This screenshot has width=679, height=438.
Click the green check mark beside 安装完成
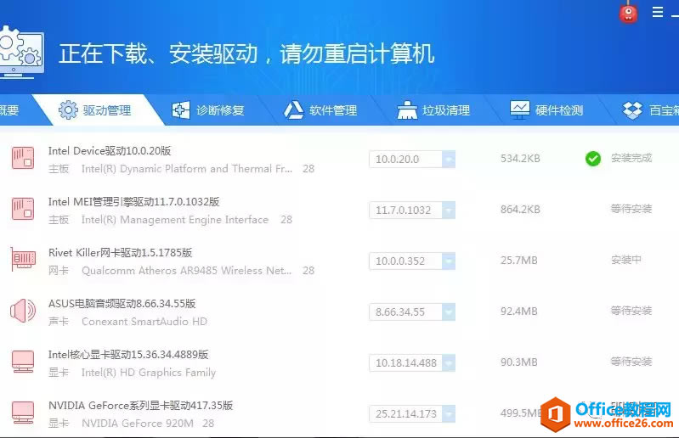[593, 159]
